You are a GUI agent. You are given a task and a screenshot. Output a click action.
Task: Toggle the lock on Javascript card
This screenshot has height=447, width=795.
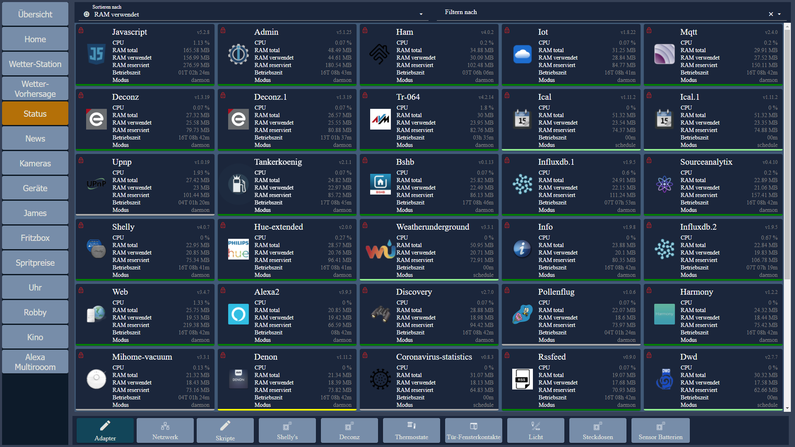81,30
